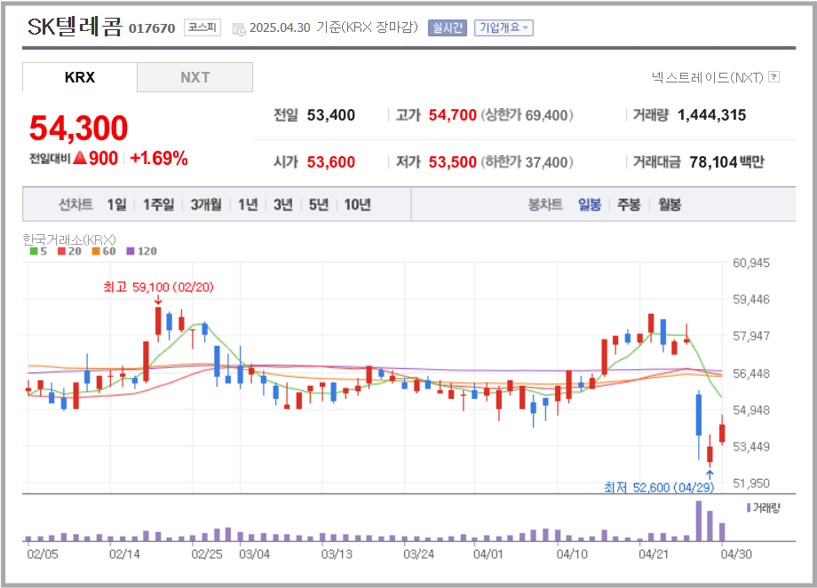Click the trading value 78,104 백만
Viewport: 817px width, 588px height.
coord(726,162)
